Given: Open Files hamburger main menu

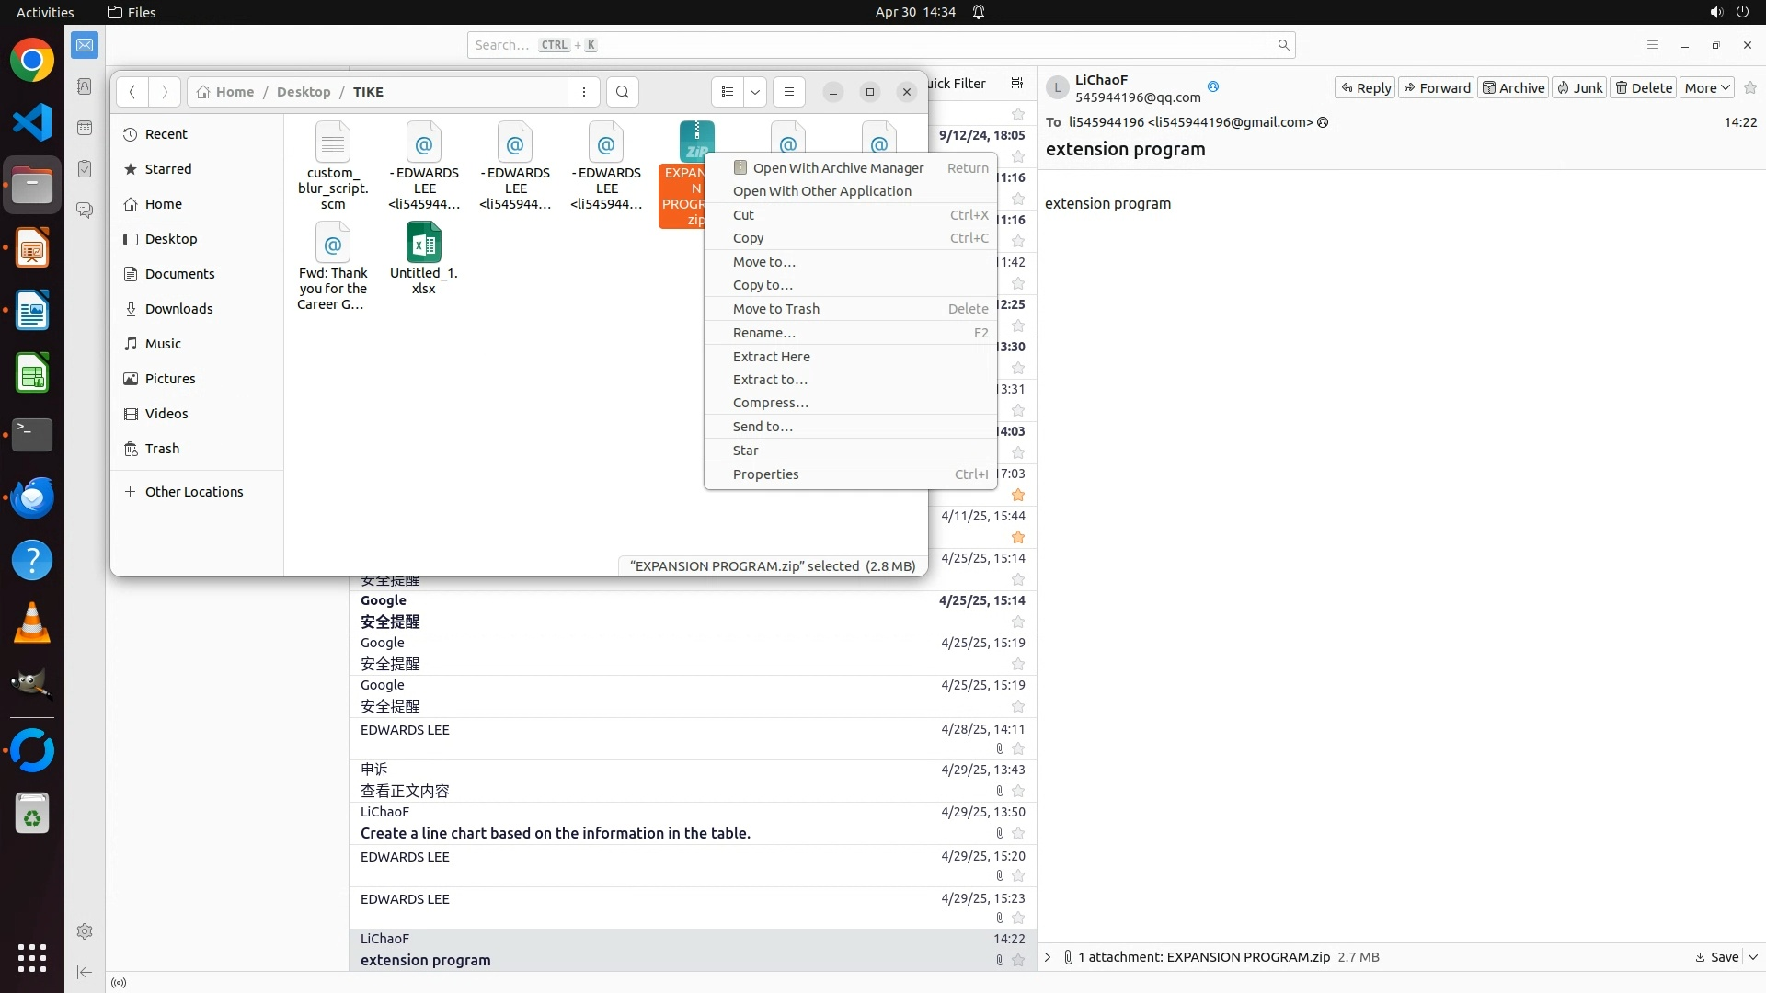Looking at the screenshot, I should pyautogui.click(x=788, y=92).
